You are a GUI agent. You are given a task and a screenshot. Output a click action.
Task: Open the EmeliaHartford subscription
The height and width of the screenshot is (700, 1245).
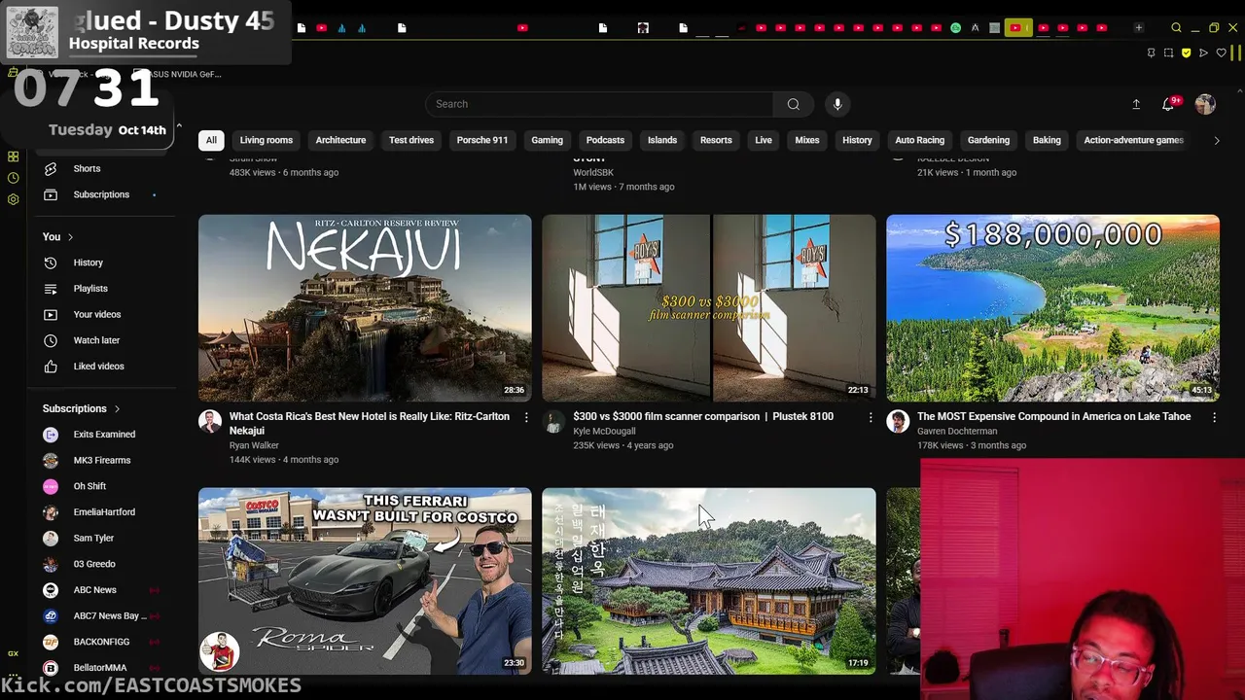[x=102, y=512]
